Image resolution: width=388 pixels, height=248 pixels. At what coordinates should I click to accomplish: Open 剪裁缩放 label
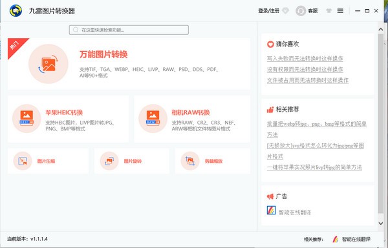click(x=213, y=161)
